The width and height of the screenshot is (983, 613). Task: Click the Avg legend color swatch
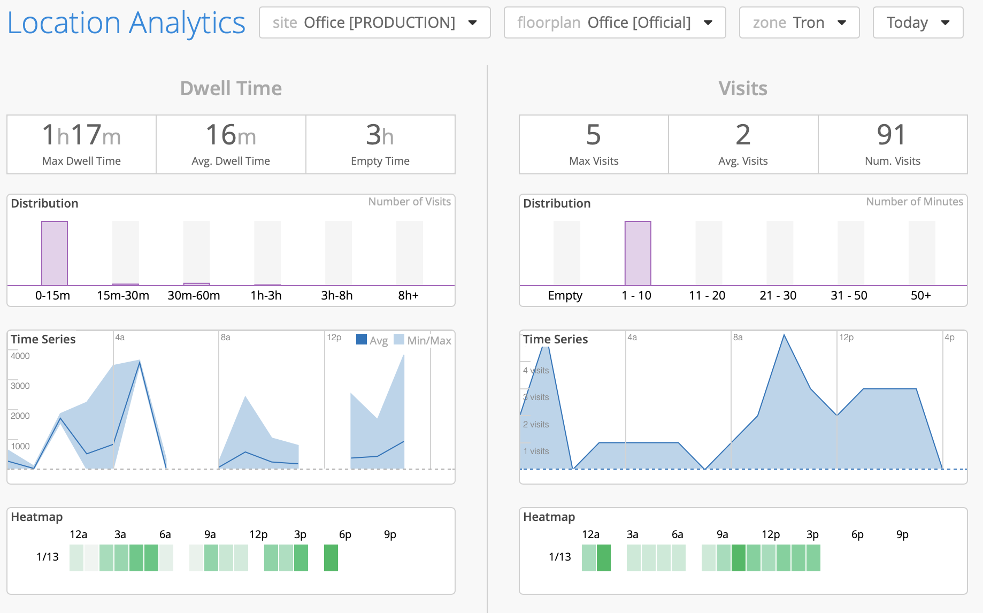click(362, 340)
